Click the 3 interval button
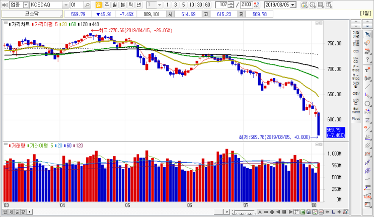 [175, 5]
